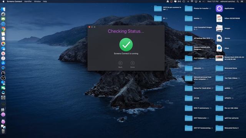Screen dimensions: 246x138
Task: Select Edmund personal from other computer folder
Action: coord(189,78)
